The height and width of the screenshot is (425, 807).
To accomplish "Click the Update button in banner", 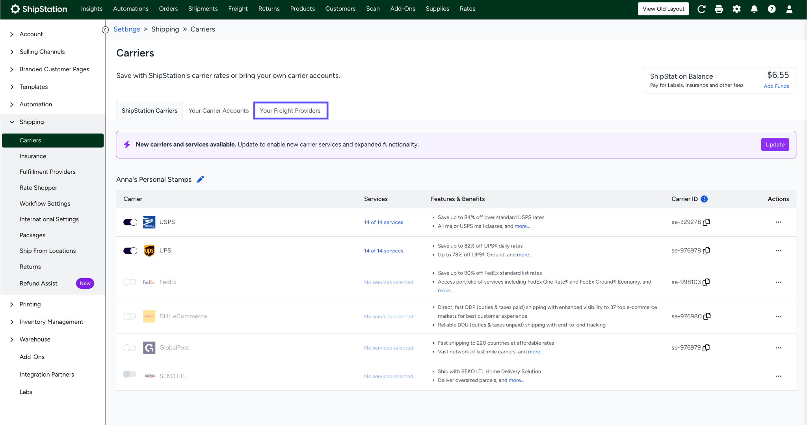I will pyautogui.click(x=775, y=145).
